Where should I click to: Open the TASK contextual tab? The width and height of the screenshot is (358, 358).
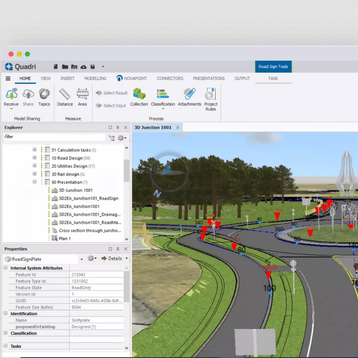point(273,79)
